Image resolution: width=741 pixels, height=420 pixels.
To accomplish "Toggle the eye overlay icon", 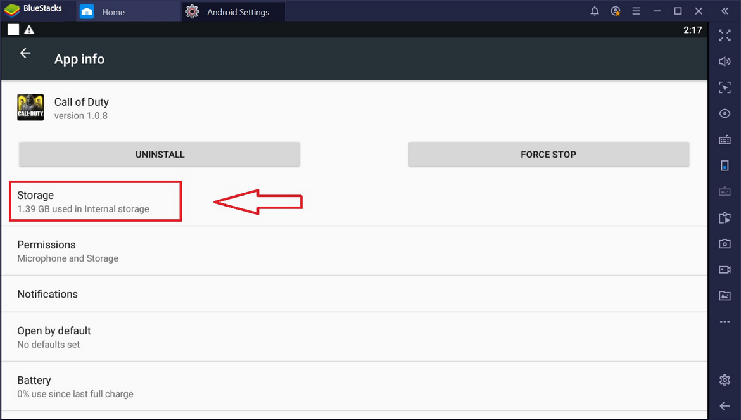I will pos(725,113).
